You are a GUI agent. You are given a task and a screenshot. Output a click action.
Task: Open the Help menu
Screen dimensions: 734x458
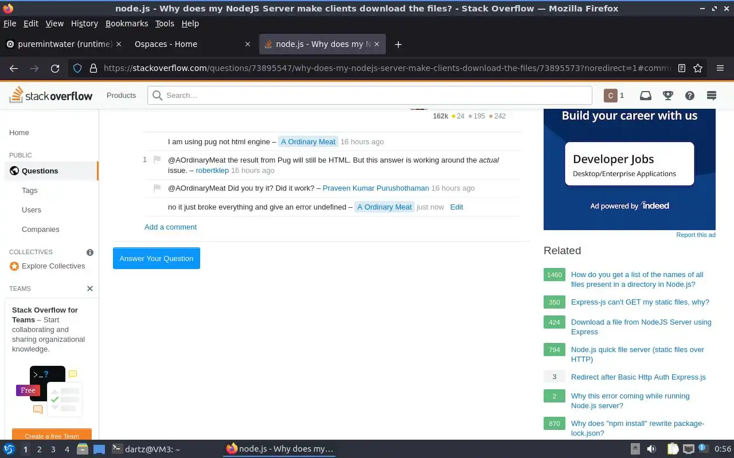pos(190,23)
